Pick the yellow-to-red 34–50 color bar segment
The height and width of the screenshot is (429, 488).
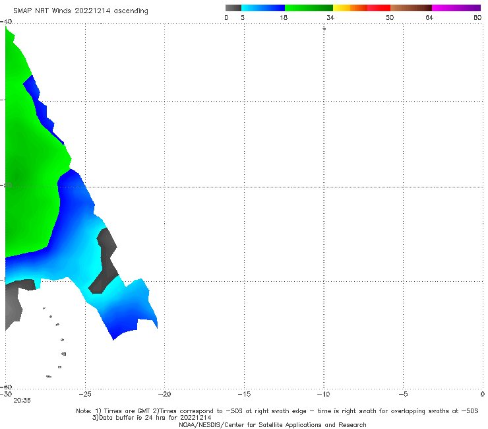tap(361, 8)
